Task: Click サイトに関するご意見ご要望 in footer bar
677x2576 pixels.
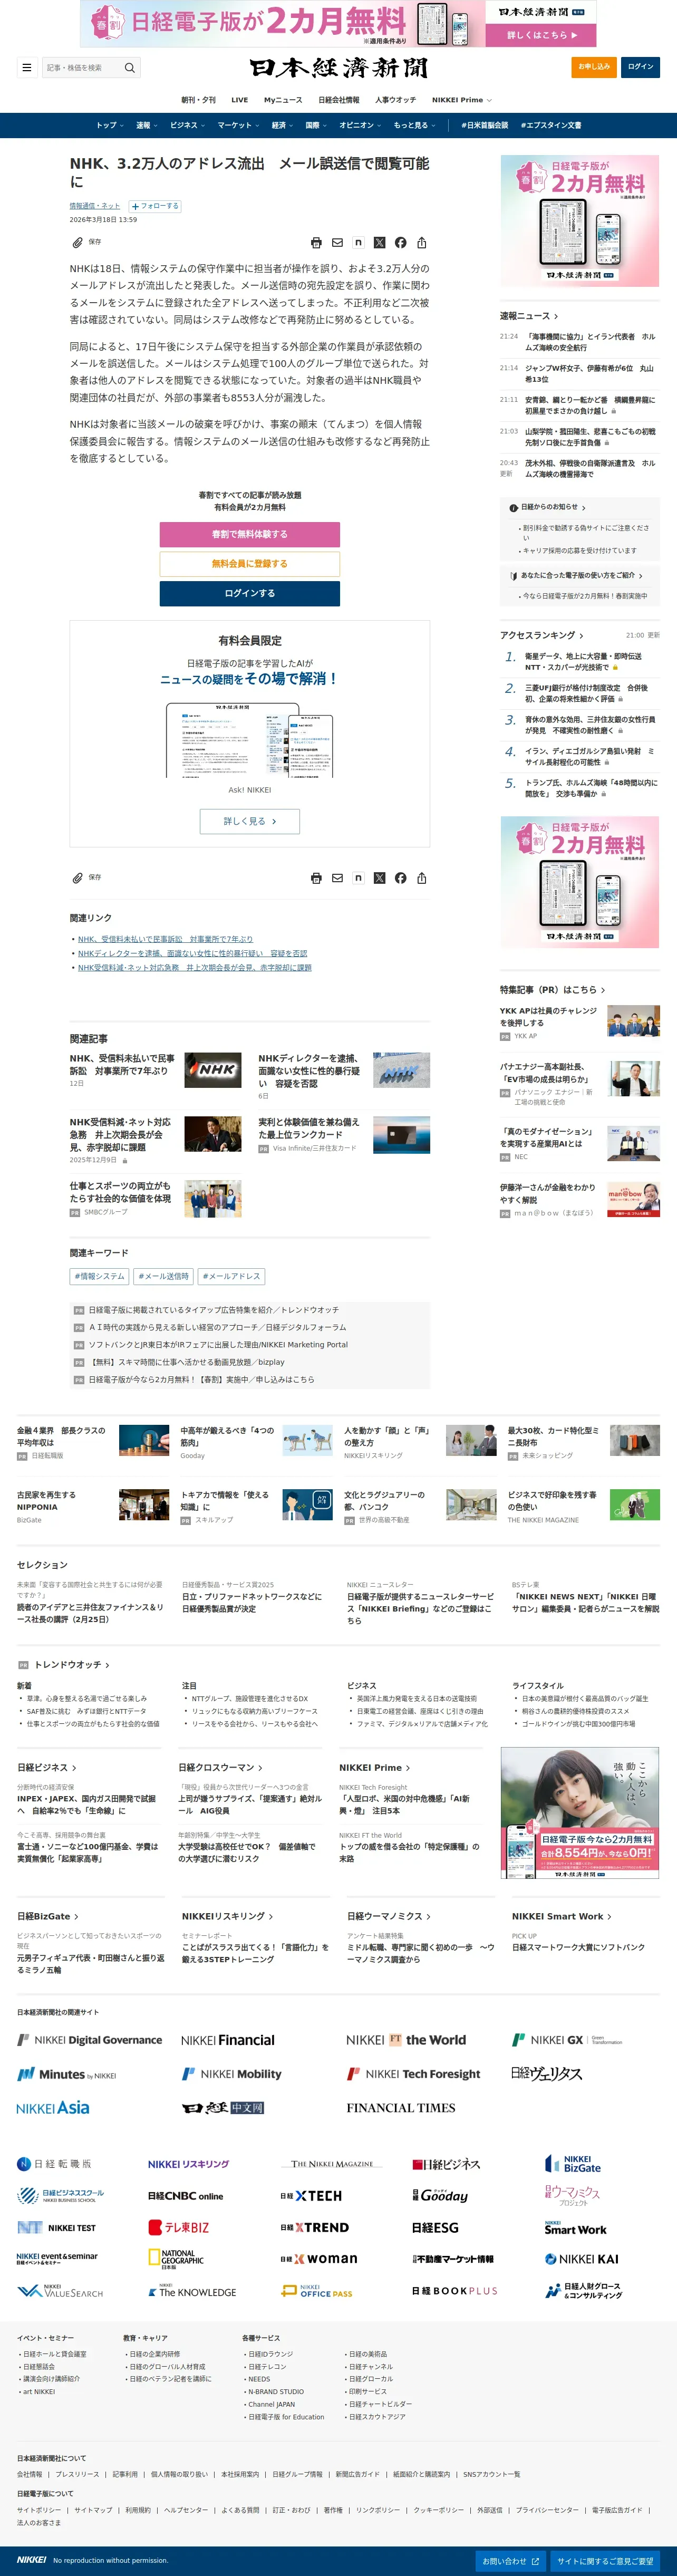Action: point(605,2561)
